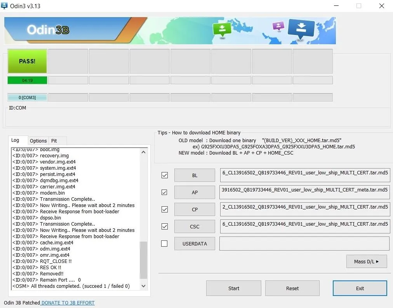The height and width of the screenshot is (308, 393).
Task: Click the CP button to choose file
Action: [x=195, y=209]
